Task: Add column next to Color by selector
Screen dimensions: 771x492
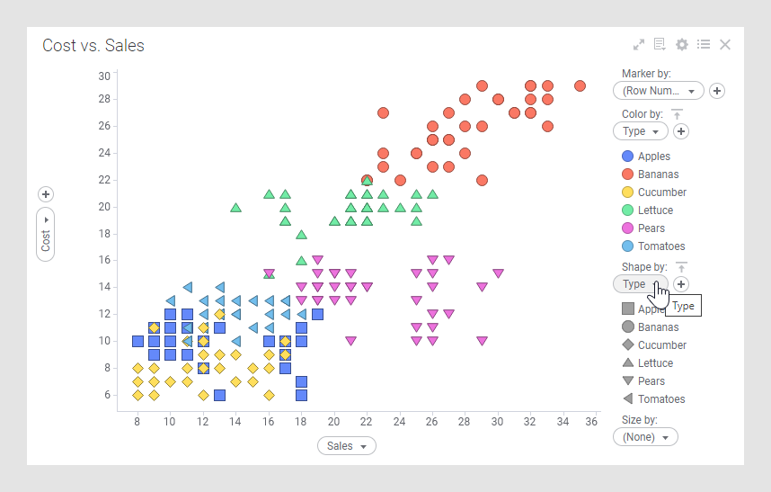Action: pyautogui.click(x=681, y=131)
